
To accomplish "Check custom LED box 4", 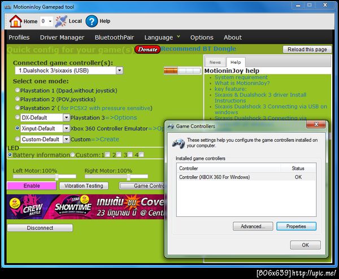I will pyautogui.click(x=141, y=155).
